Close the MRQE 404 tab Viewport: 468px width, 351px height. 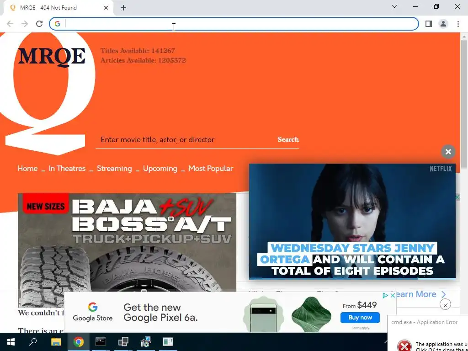(106, 8)
